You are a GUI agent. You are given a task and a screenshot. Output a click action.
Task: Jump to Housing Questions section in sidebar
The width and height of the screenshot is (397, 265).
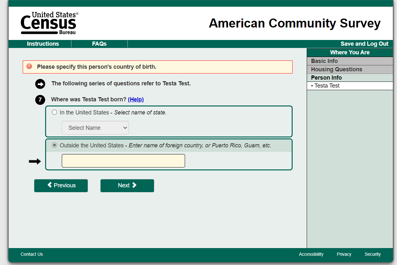click(336, 69)
